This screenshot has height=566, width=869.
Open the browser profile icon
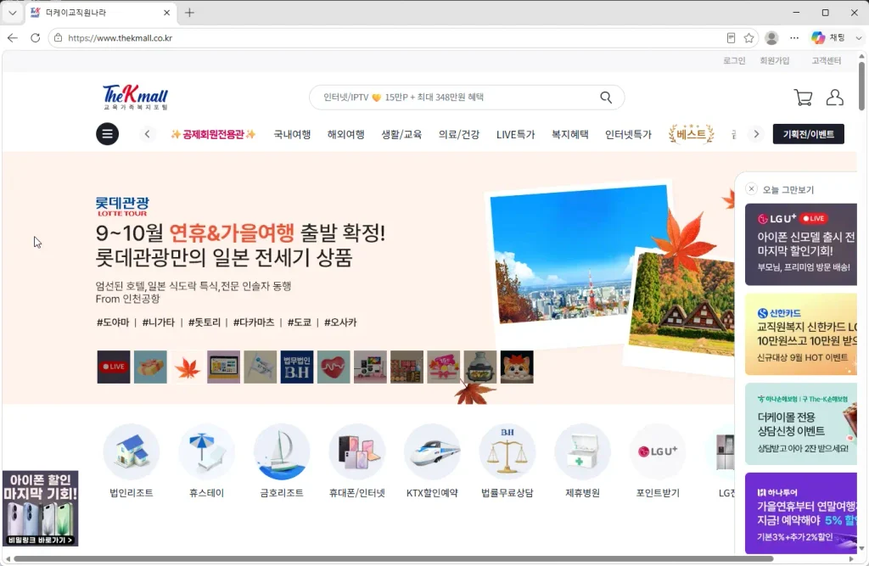771,37
